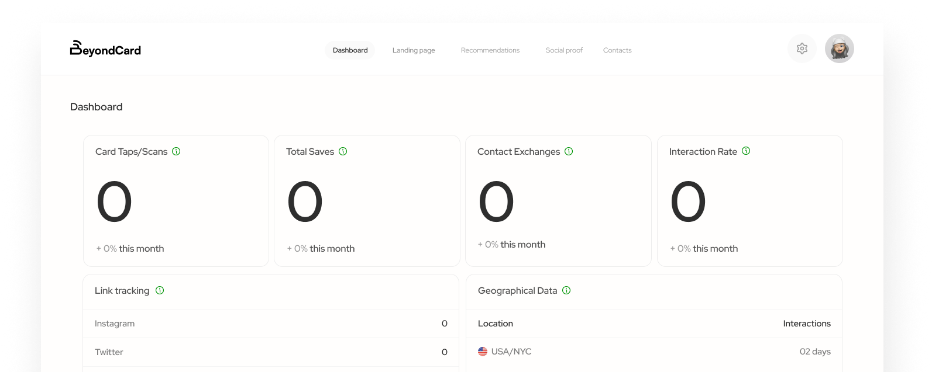Click the Location column header

click(495, 324)
